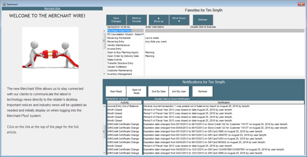
Task: Select Receiving Entry favorite
Action: [116, 42]
